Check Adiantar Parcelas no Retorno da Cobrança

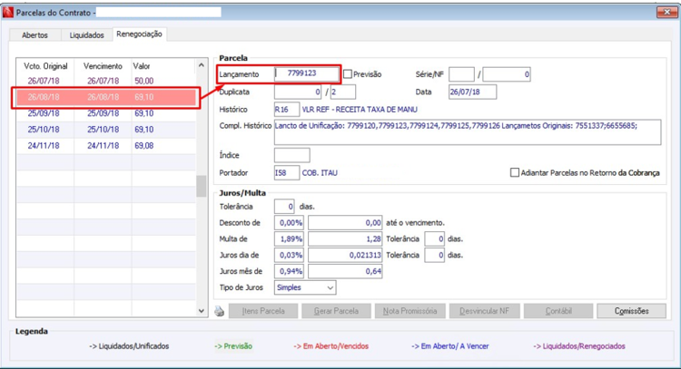[x=515, y=172]
